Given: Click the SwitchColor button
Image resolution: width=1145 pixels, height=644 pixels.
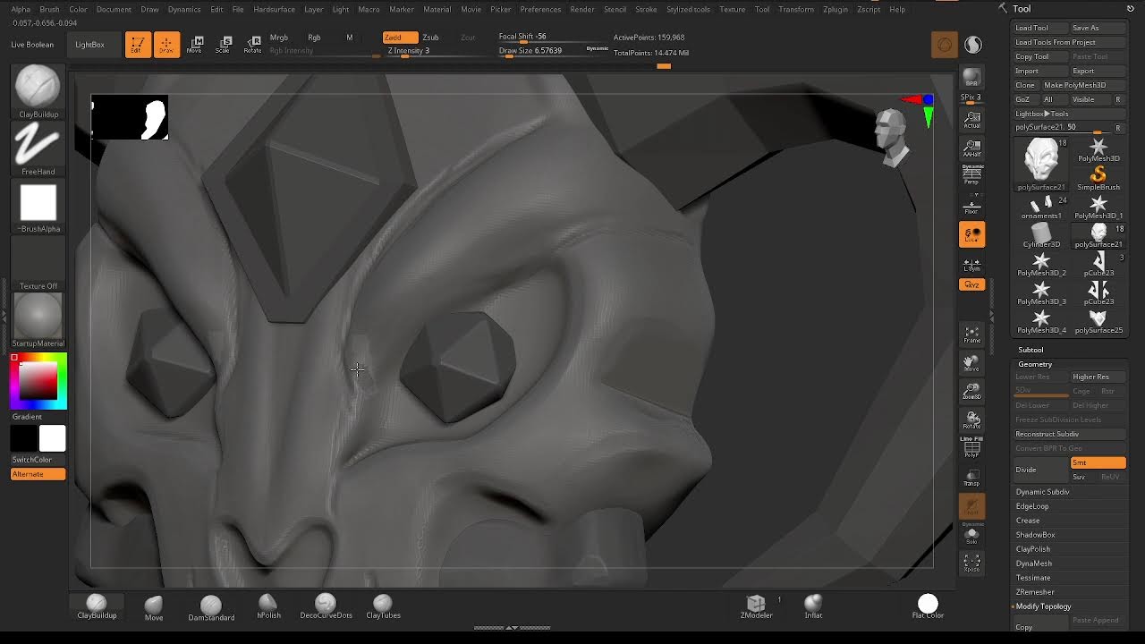Looking at the screenshot, I should pyautogui.click(x=32, y=460).
